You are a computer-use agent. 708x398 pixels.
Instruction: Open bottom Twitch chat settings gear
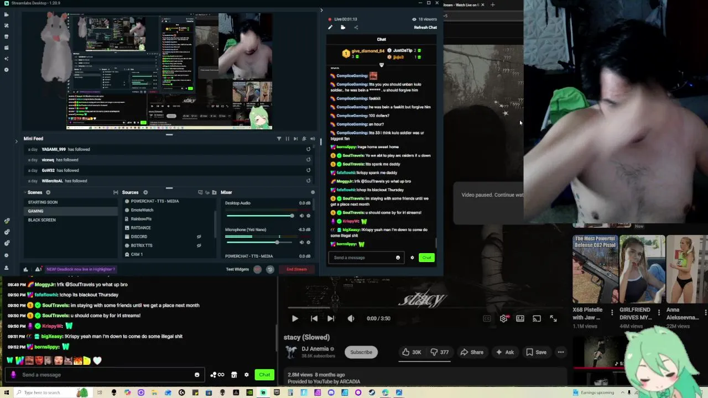[x=247, y=375]
